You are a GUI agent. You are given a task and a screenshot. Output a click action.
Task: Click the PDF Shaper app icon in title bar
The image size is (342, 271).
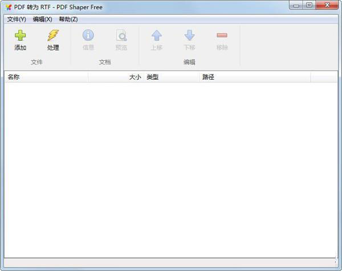9,7
